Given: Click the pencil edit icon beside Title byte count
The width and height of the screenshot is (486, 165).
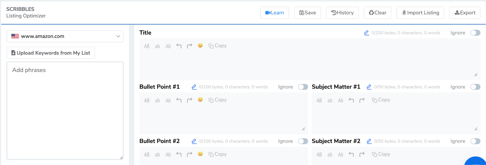Looking at the screenshot, I should pos(367,33).
